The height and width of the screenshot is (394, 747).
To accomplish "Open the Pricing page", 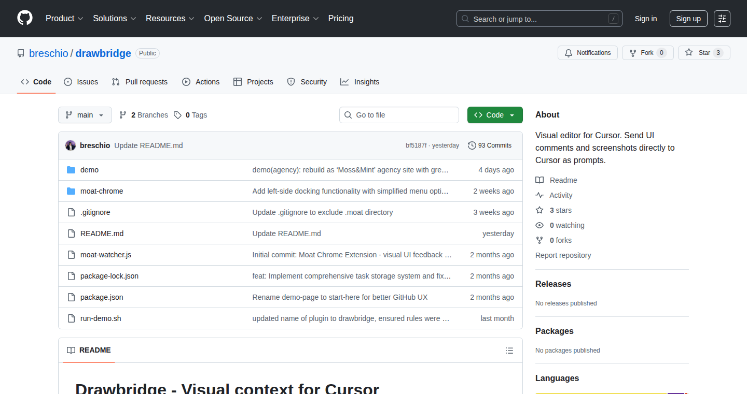I will (x=341, y=18).
